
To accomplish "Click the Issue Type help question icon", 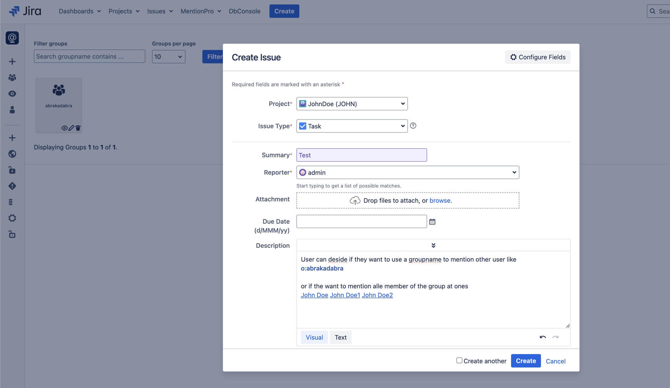I will click(x=413, y=126).
